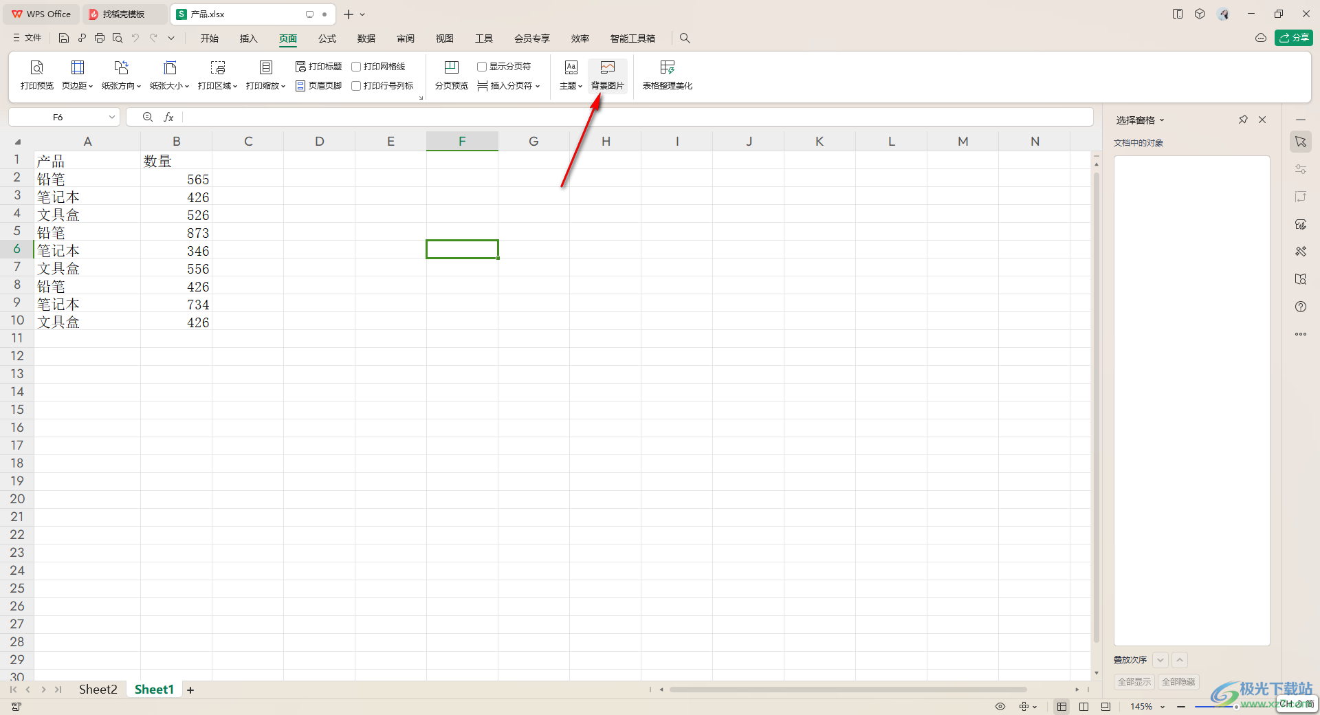Toggle Show Page Breaks (显示分页符) checkbox

tap(482, 67)
